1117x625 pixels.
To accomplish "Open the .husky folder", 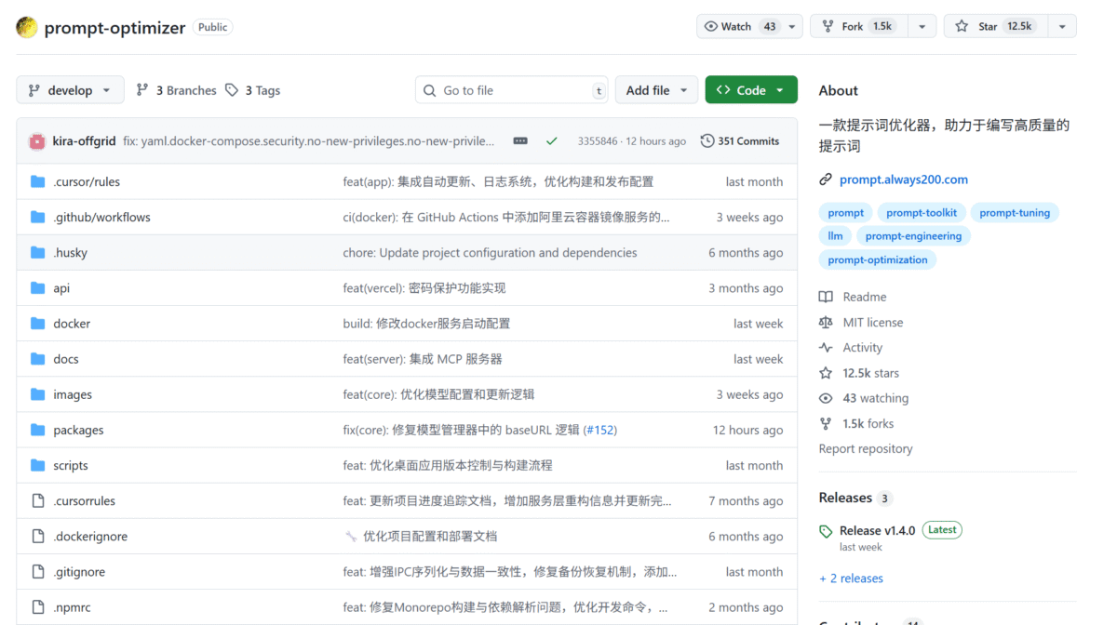I will click(70, 252).
